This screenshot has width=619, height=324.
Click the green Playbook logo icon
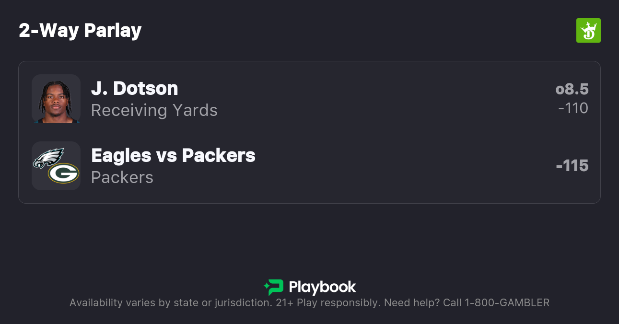pyautogui.click(x=273, y=287)
